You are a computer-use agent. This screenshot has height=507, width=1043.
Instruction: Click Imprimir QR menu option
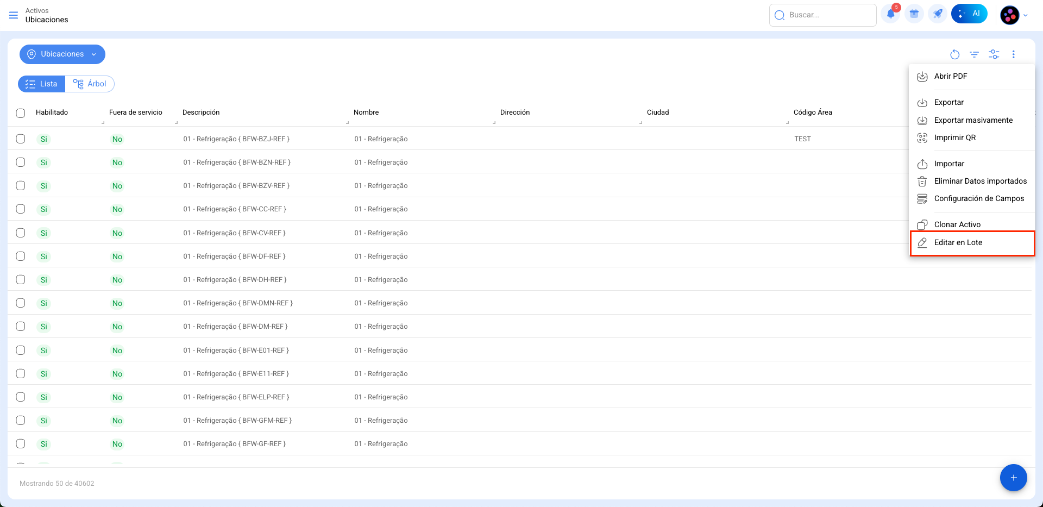pos(954,137)
